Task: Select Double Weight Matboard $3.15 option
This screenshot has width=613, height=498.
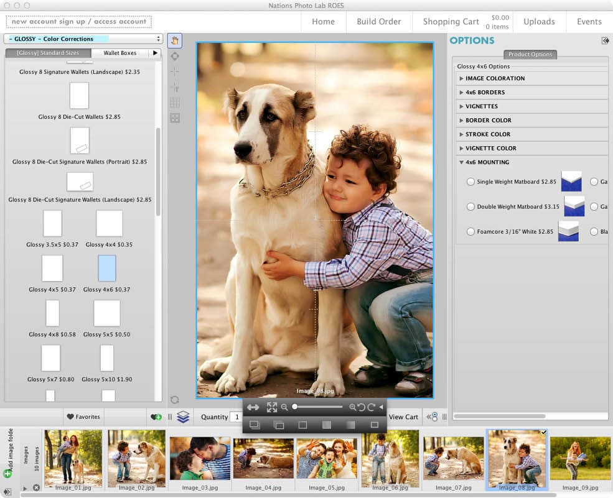Action: point(470,207)
